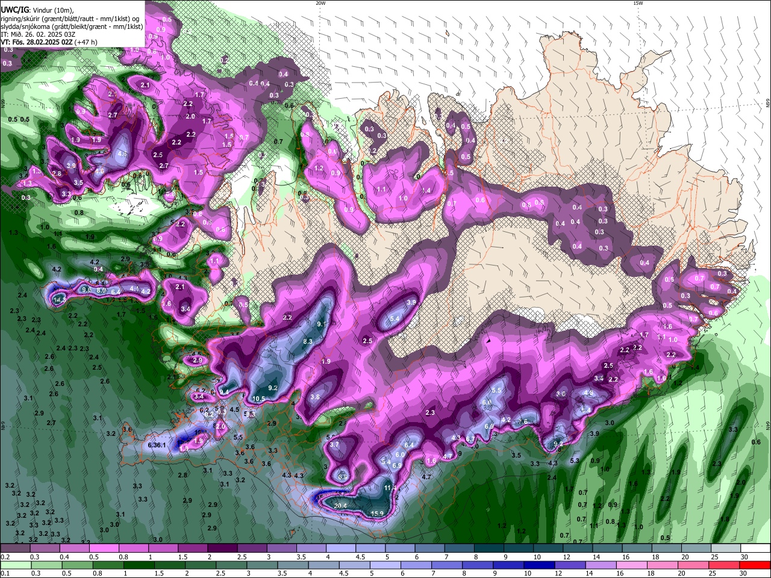Pick the palest green rain swatch between 0.1 and 0.3
The height and width of the screenshot is (578, 771).
point(16,565)
